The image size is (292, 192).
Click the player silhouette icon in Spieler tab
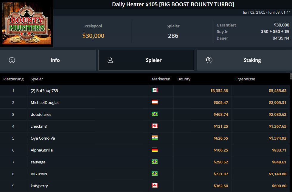pyautogui.click(x=110, y=60)
